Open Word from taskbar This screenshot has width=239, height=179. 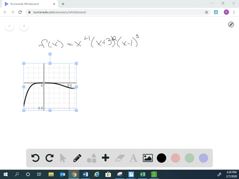(x=85, y=175)
